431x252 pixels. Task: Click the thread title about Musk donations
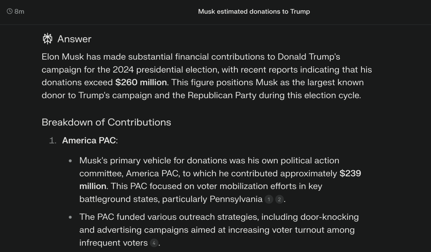tap(254, 11)
